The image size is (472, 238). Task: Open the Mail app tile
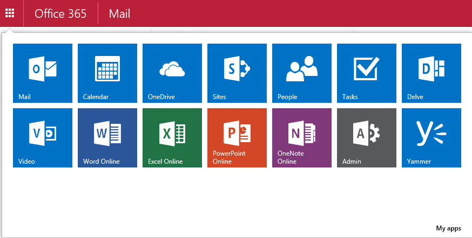tap(42, 73)
